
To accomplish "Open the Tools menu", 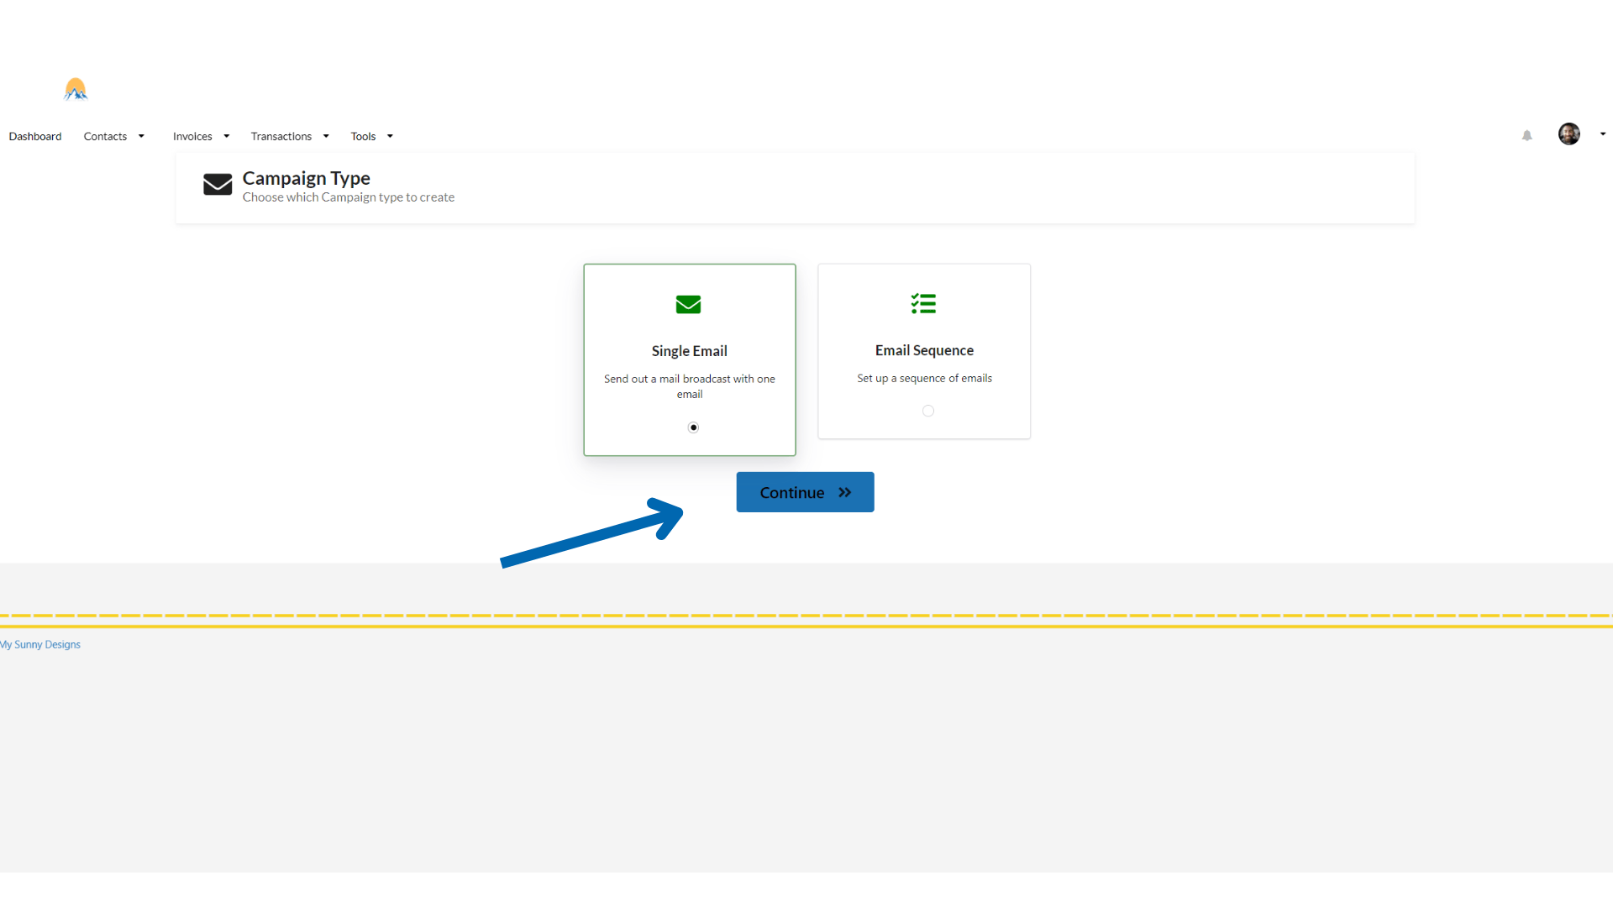I will click(363, 136).
